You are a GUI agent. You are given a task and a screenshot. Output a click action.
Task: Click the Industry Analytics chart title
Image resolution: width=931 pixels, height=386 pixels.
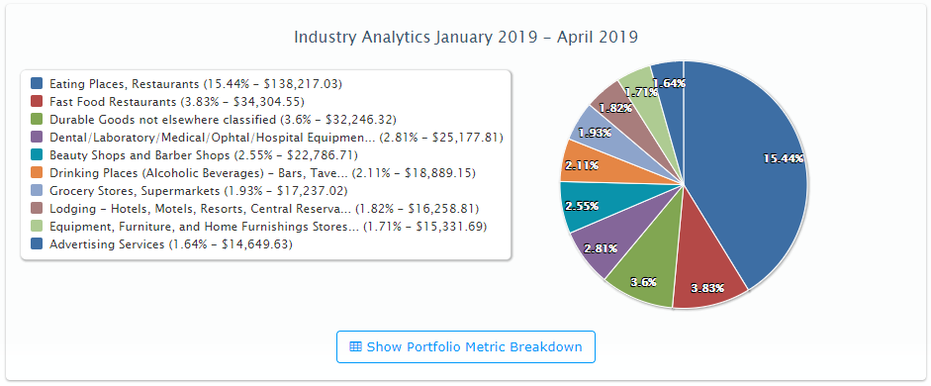(x=466, y=37)
